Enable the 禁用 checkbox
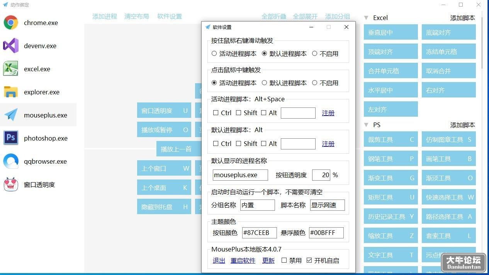The height and width of the screenshot is (275, 489). pos(284,260)
